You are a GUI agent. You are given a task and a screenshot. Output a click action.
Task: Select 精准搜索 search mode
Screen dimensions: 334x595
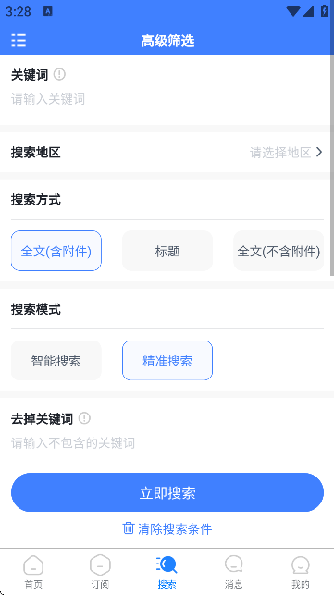coord(167,361)
